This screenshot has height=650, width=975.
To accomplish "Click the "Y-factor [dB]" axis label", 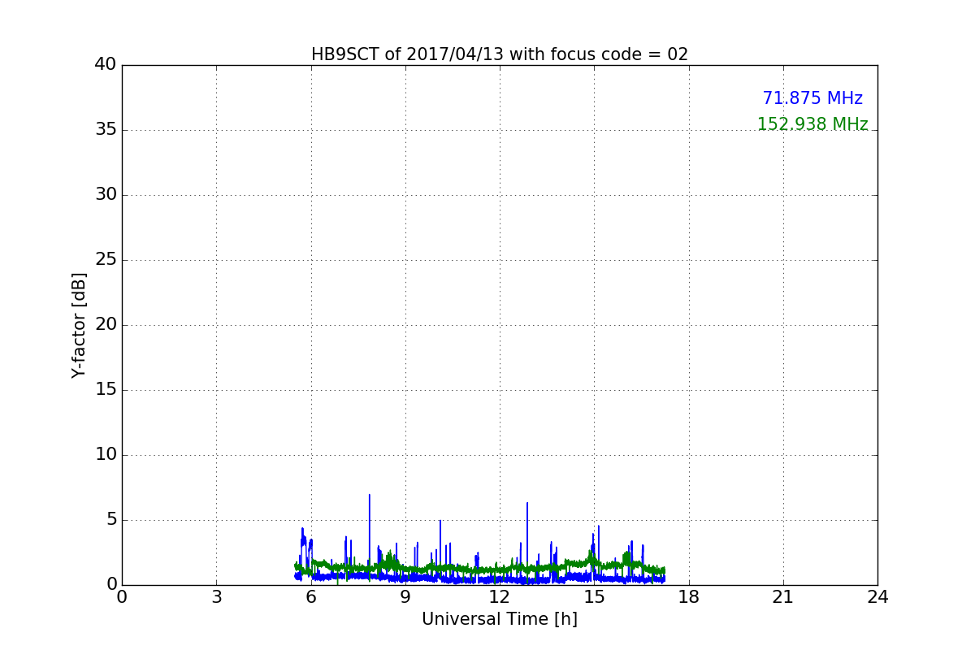I will coord(79,325).
